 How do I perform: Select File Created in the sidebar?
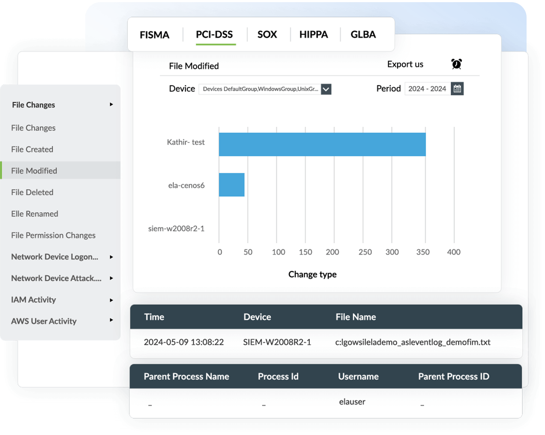tap(32, 149)
